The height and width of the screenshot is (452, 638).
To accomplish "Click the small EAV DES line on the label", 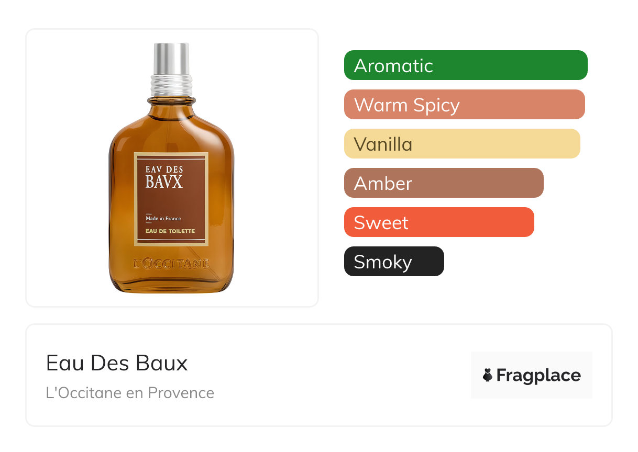I will coord(164,168).
